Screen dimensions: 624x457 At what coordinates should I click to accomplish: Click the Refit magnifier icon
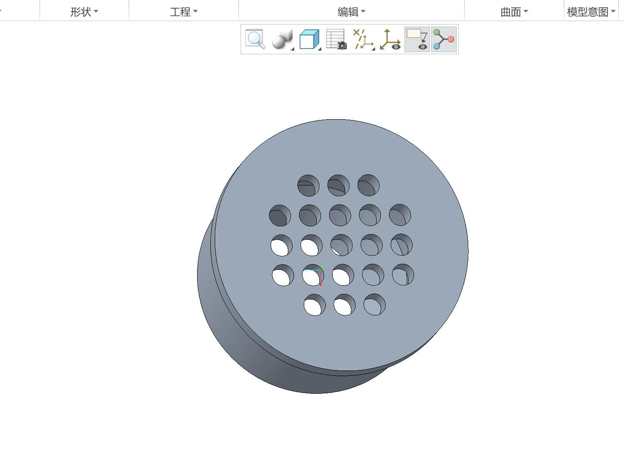[255, 39]
